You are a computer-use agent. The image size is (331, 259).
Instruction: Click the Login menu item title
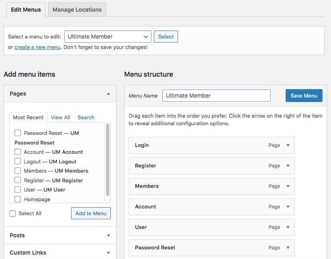point(142,145)
